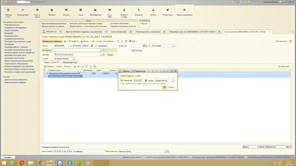Open Все действия menu at top right
Viewport: 296px width, 166px height.
[282, 41]
